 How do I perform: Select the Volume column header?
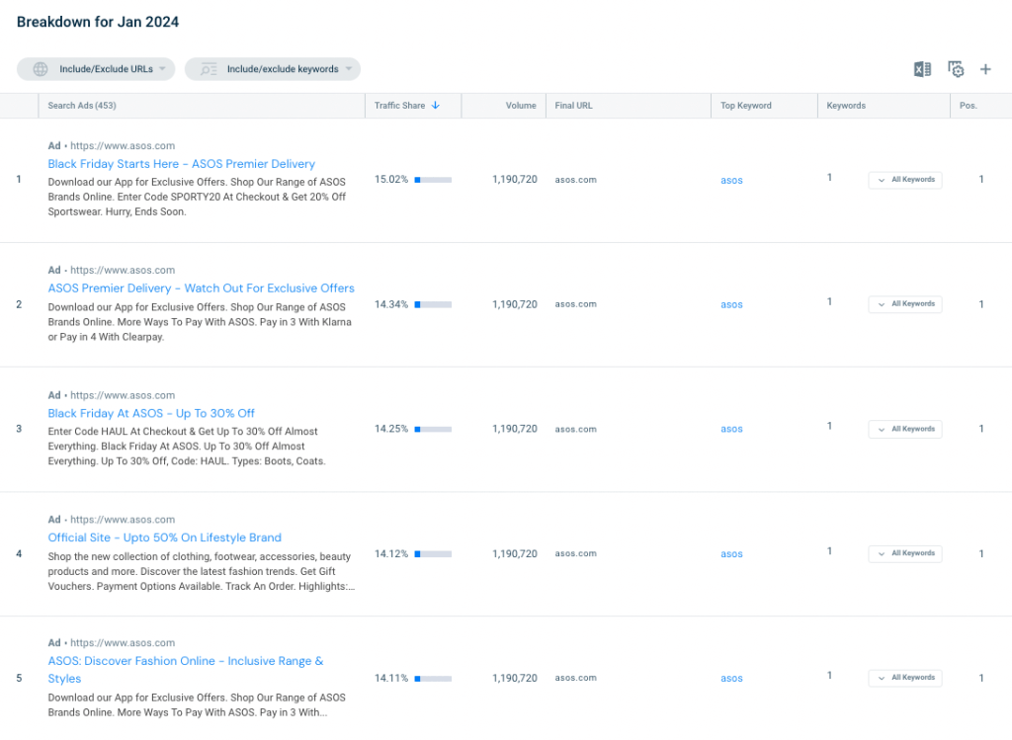point(521,105)
